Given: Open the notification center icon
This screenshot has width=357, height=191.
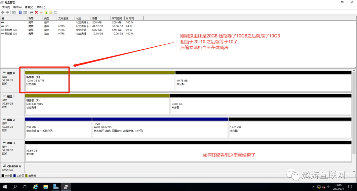Looking at the screenshot, I should coord(350,187).
